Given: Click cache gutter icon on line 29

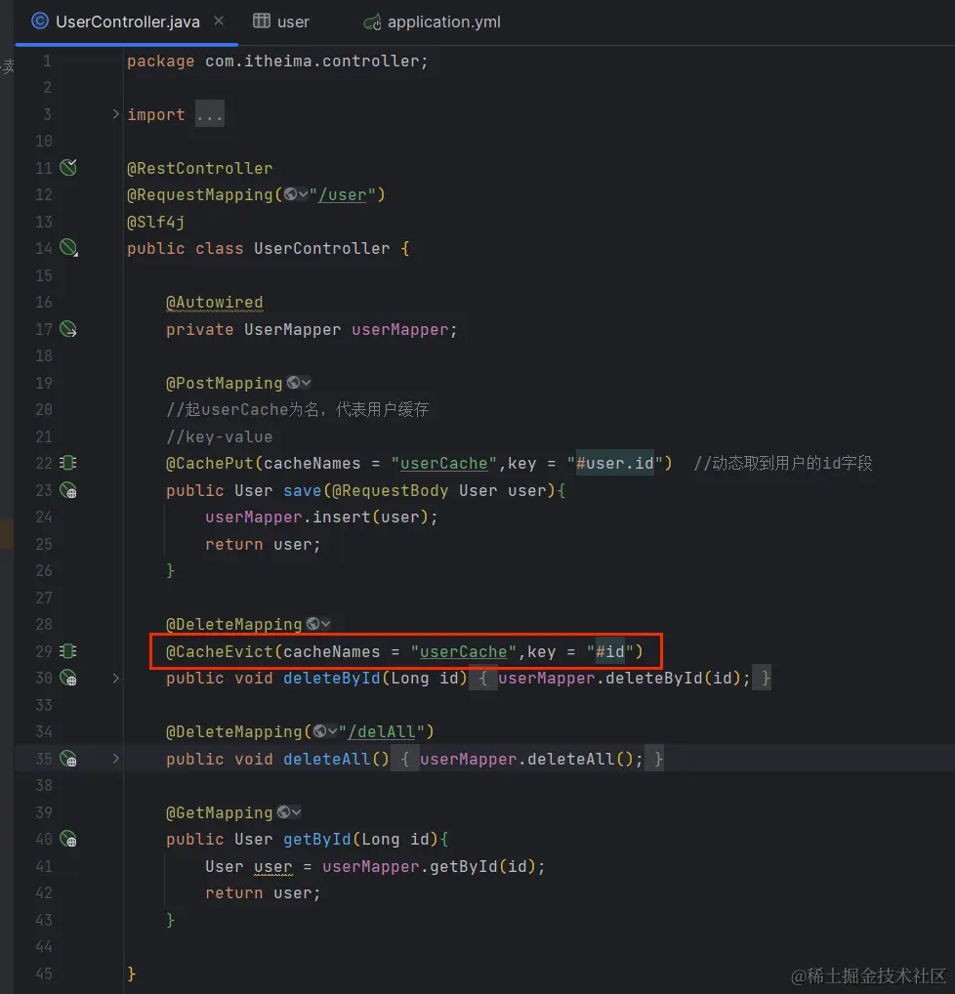Looking at the screenshot, I should point(67,651).
